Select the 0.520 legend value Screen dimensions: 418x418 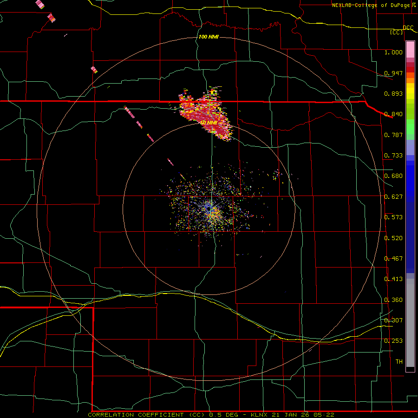[393, 238]
